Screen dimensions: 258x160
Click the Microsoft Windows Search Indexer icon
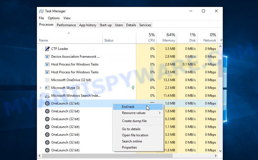click(47, 96)
